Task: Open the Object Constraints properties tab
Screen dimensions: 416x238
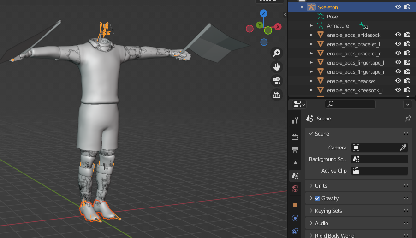Action: click(295, 231)
